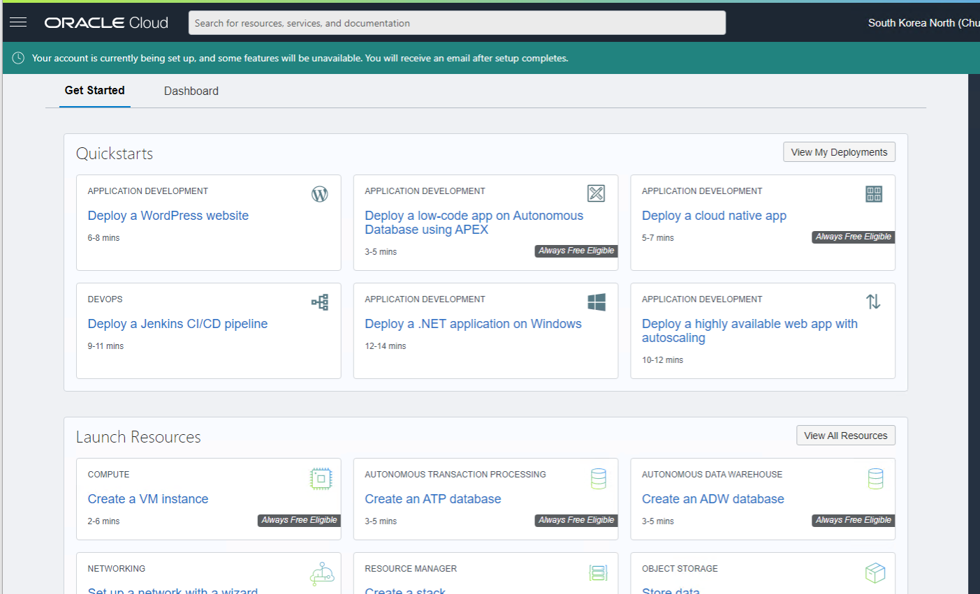Screen dimensions: 980x594
Task: Open Deploy a low-code app on Autonomous Database link
Action: click(474, 223)
